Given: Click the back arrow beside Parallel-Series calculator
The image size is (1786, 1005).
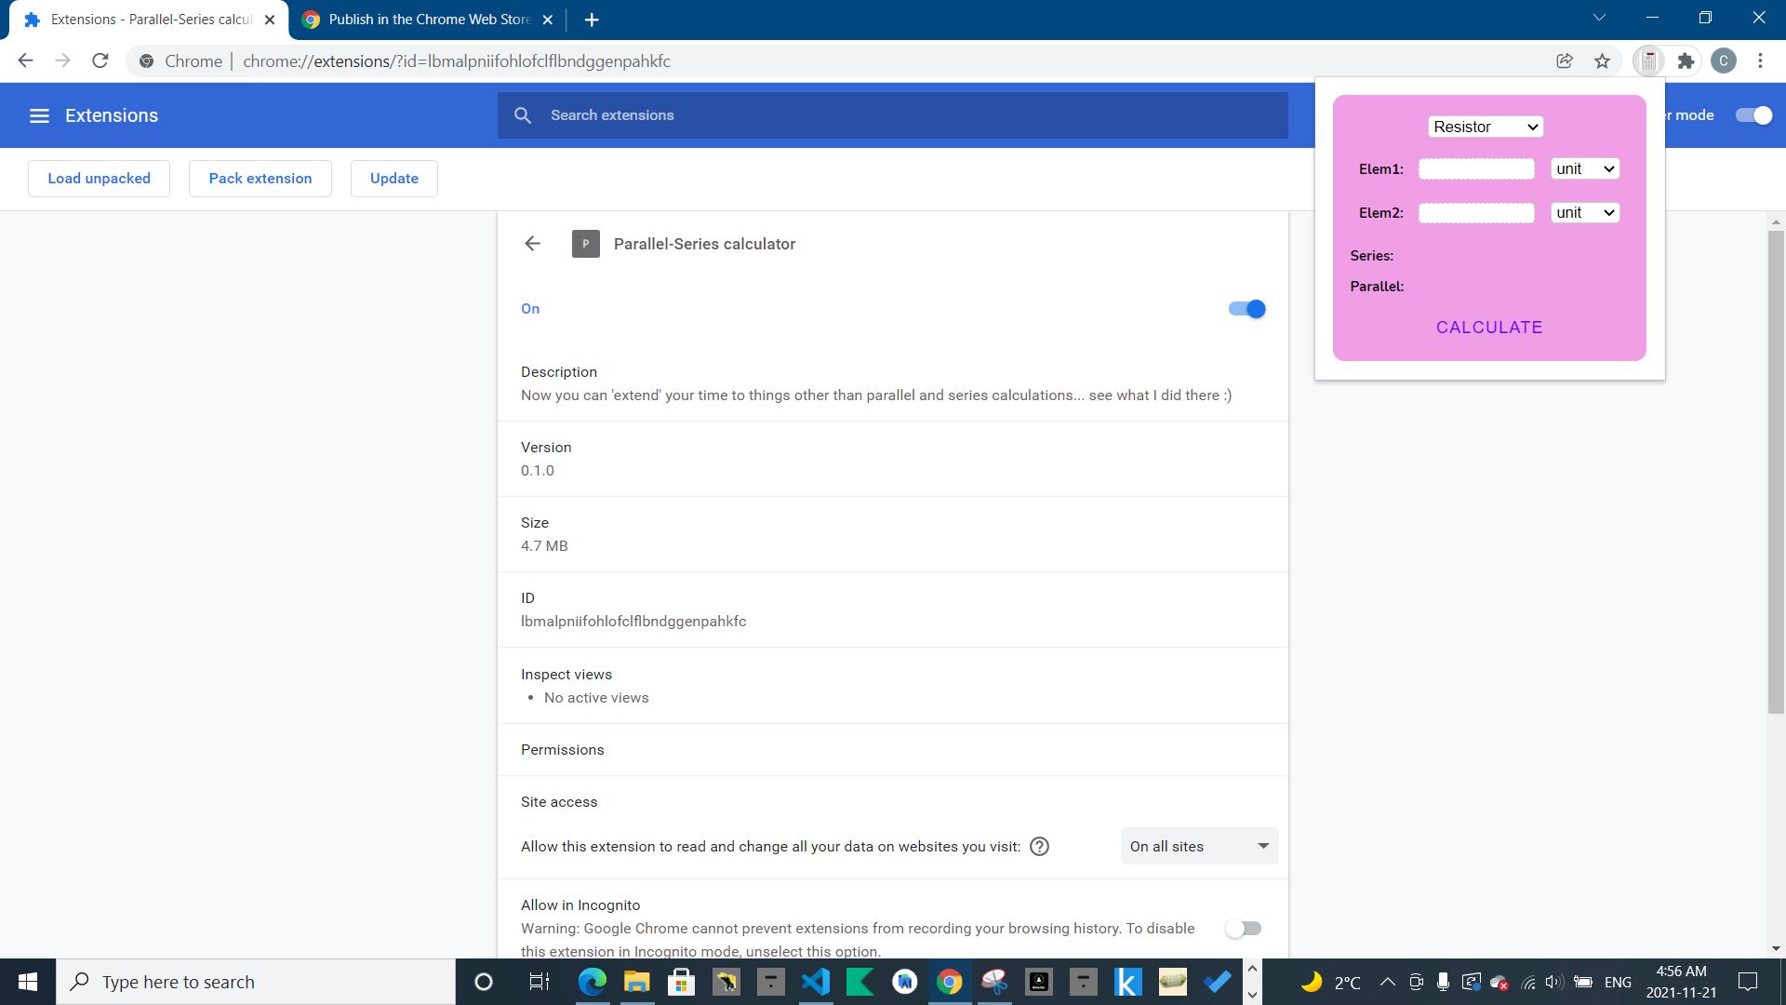Looking at the screenshot, I should click(x=532, y=244).
